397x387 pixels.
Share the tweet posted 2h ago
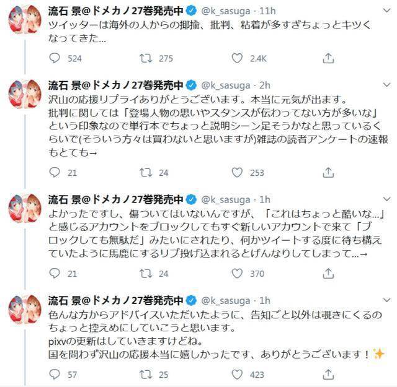coord(327,173)
